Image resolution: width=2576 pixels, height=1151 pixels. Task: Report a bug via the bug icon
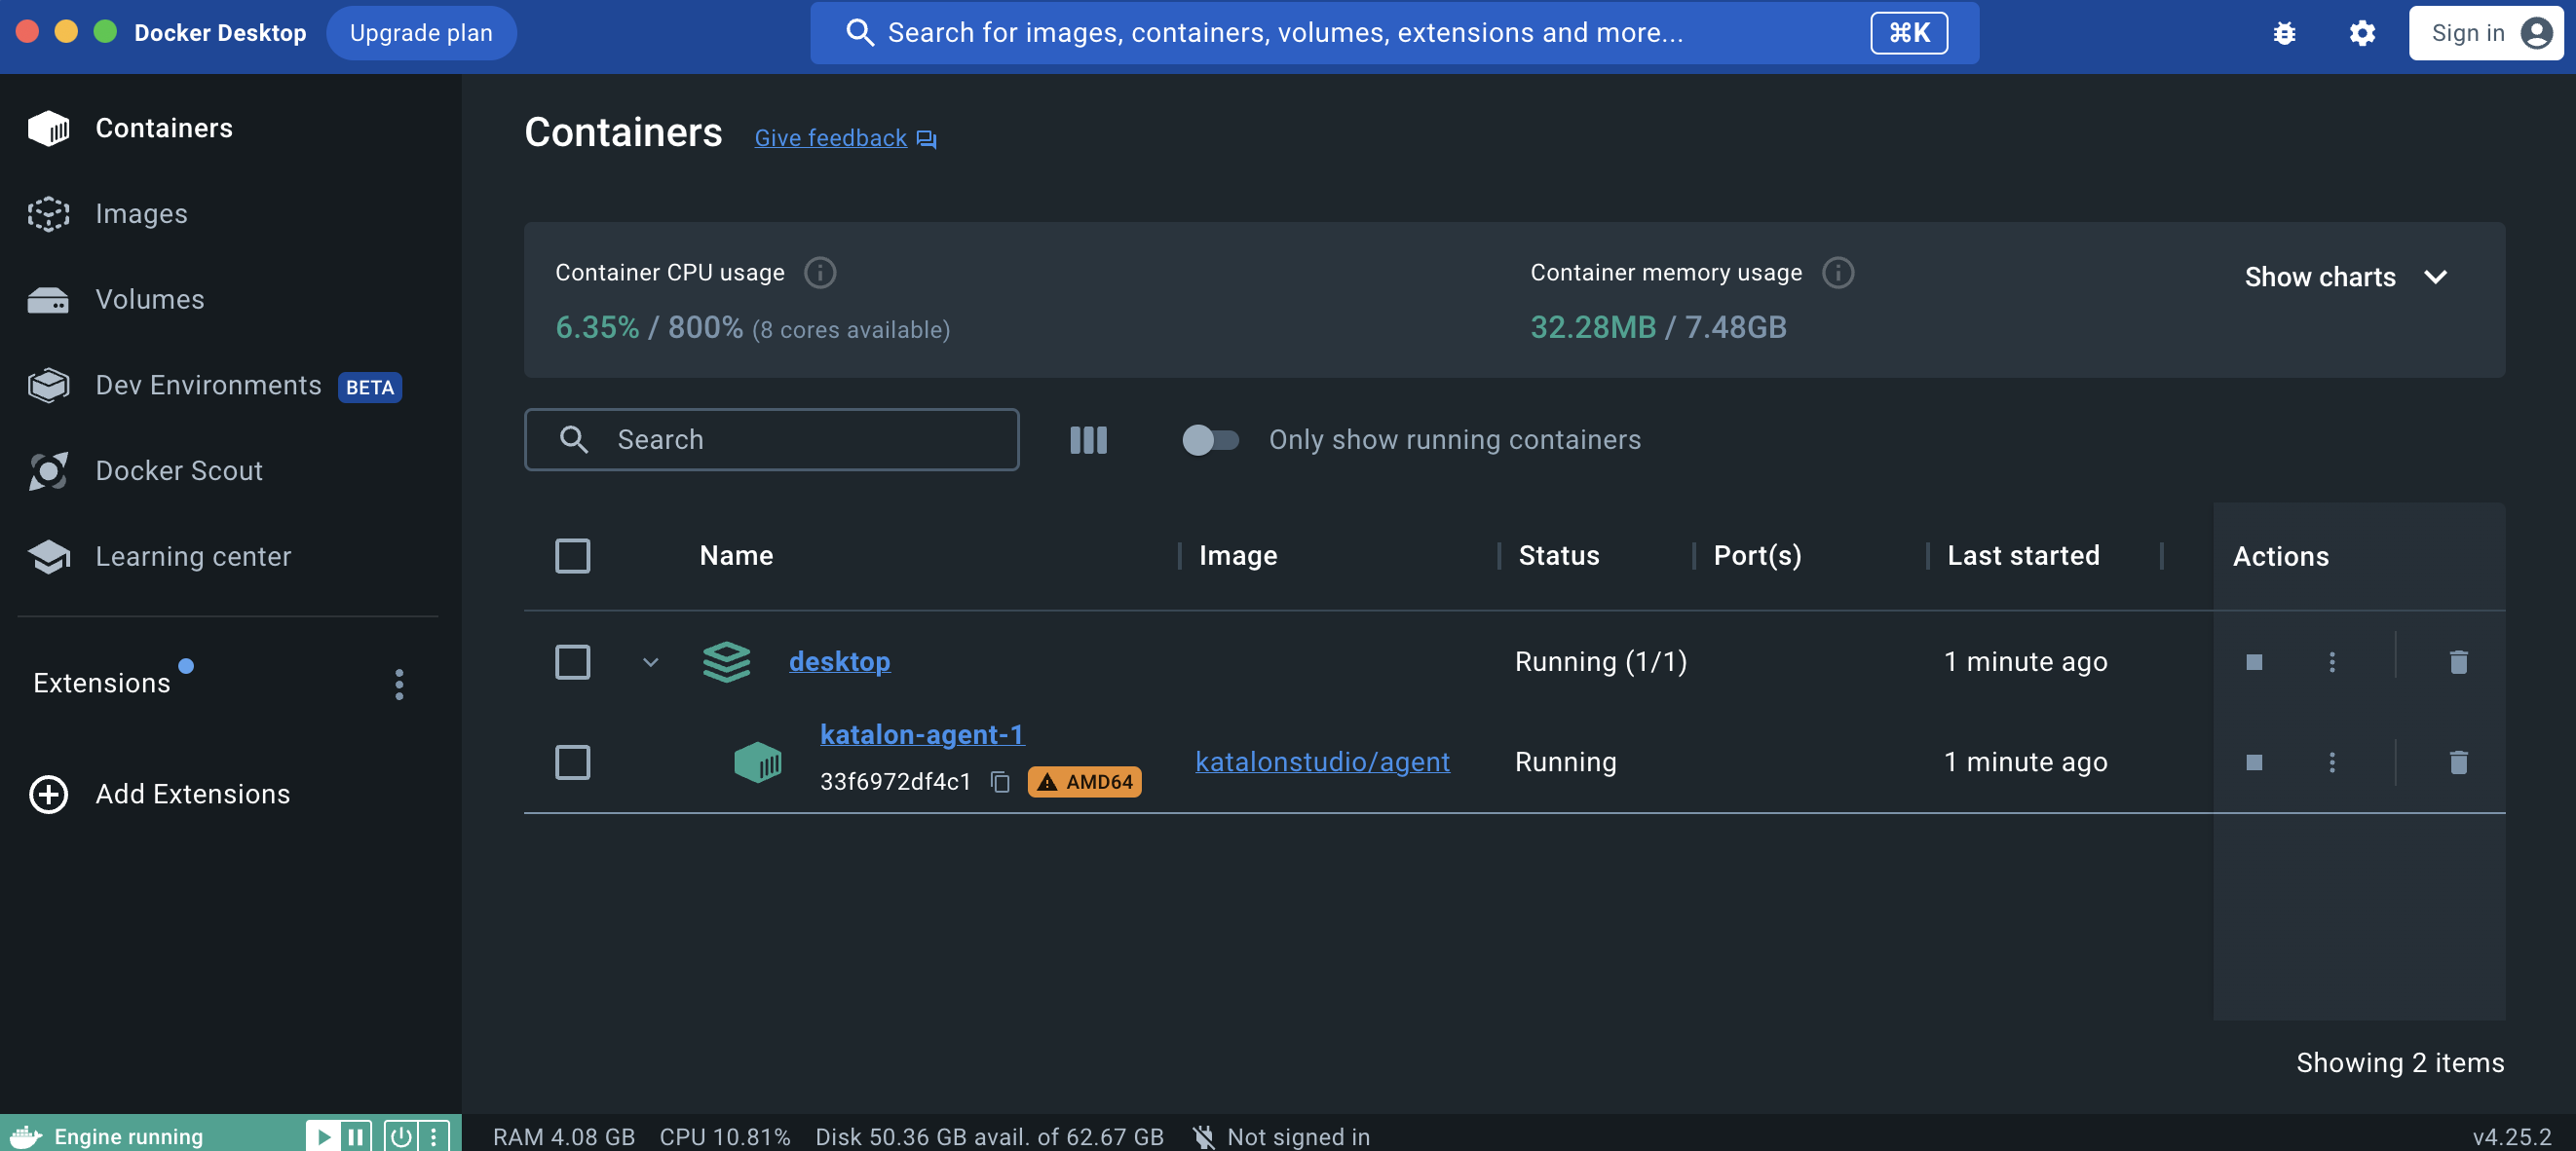point(2284,33)
